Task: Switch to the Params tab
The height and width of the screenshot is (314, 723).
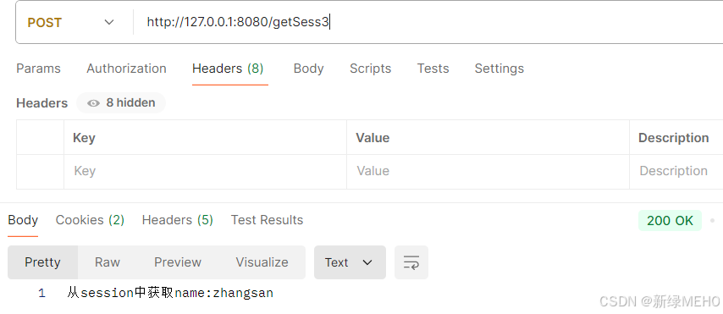Action: (x=38, y=69)
